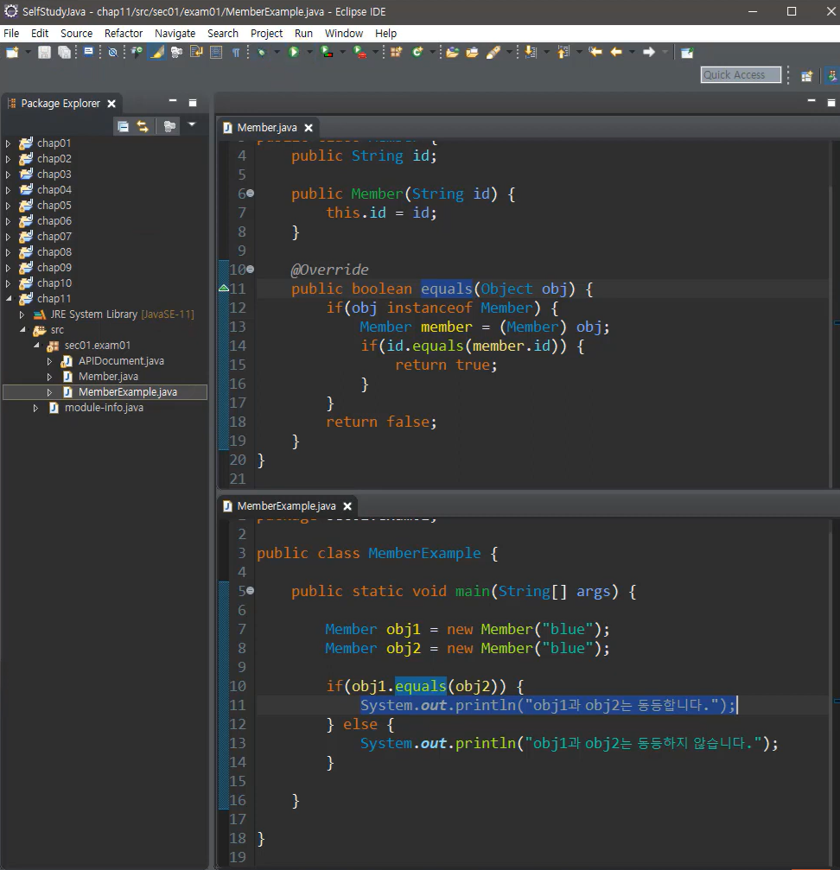Click the Save toolbar icon

[x=44, y=52]
